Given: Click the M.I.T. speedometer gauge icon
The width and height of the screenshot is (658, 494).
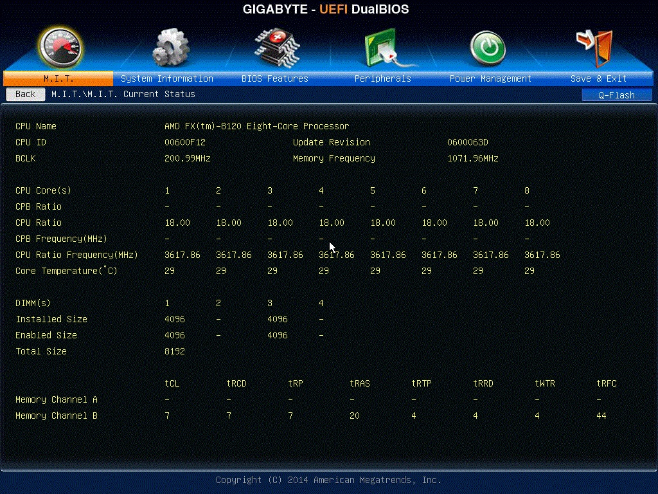Looking at the screenshot, I should pos(60,47).
